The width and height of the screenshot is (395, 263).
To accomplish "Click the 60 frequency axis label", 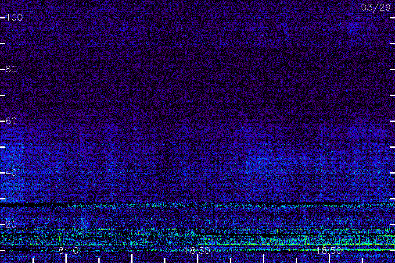I will coord(11,121).
